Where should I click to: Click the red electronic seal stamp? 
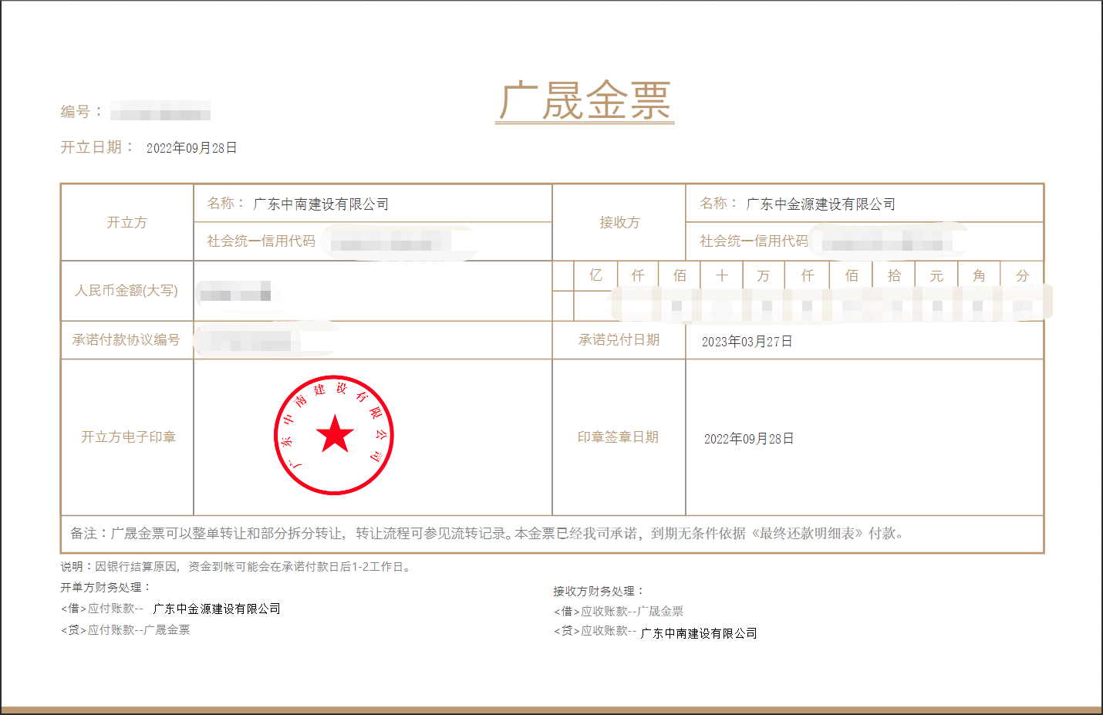click(334, 435)
